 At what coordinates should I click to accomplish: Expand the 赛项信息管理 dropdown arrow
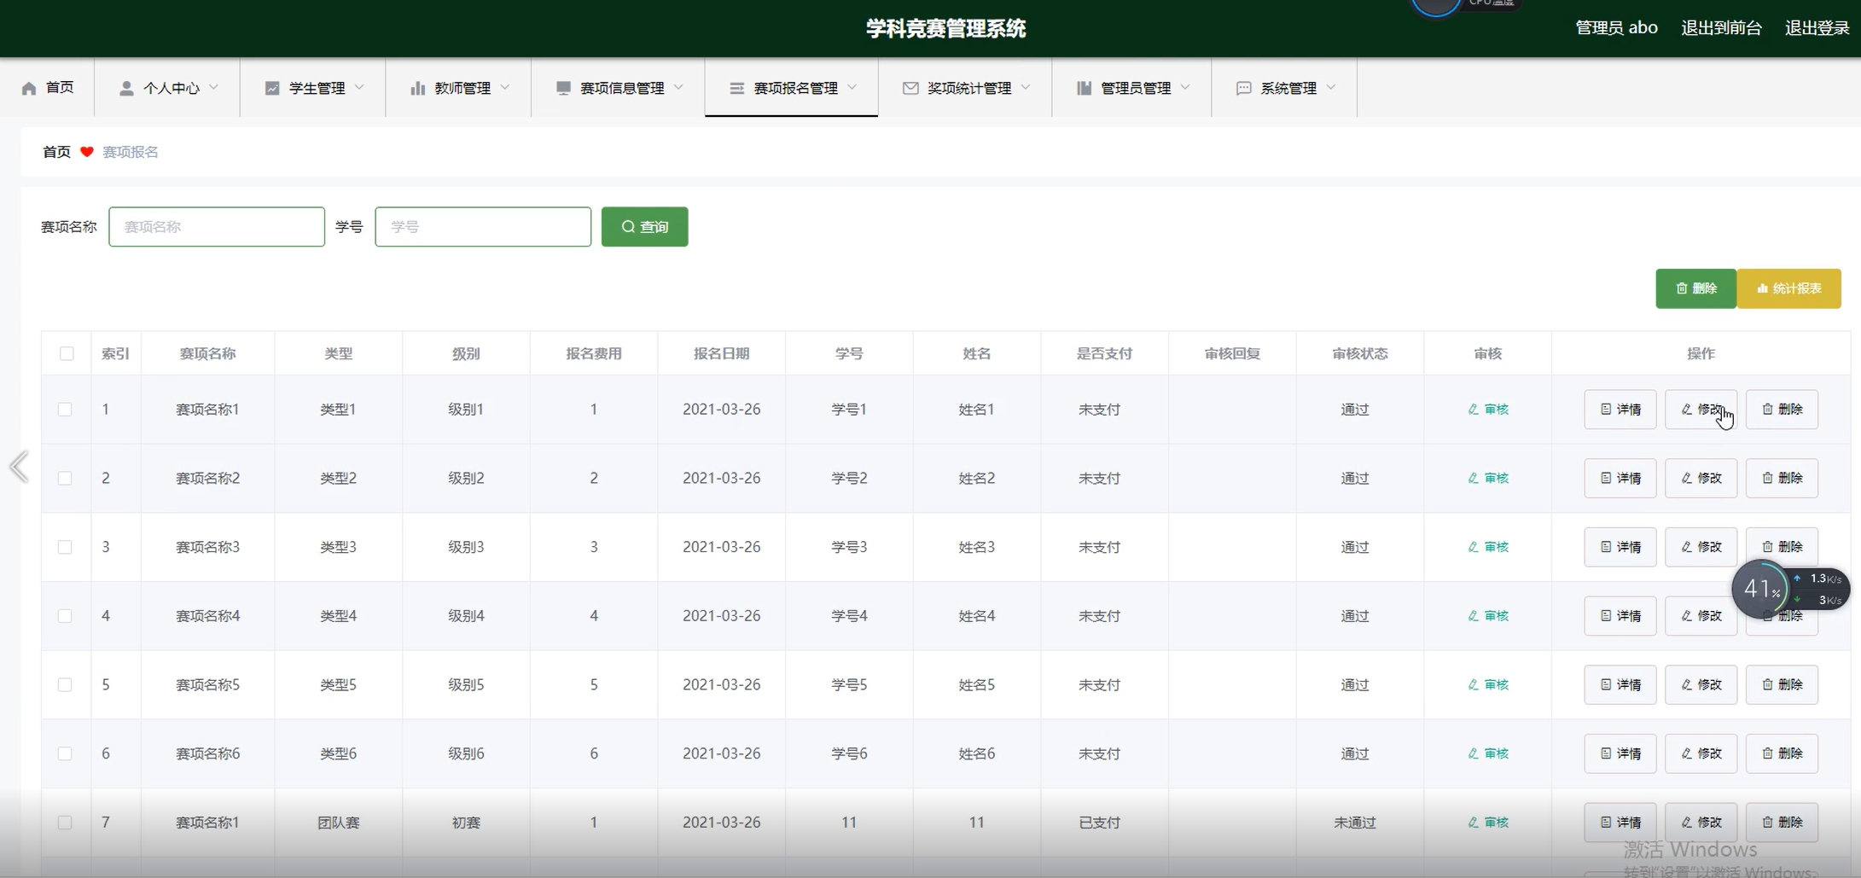click(679, 87)
